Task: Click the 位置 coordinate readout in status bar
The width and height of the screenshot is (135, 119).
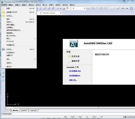Action: [x=129, y=117]
